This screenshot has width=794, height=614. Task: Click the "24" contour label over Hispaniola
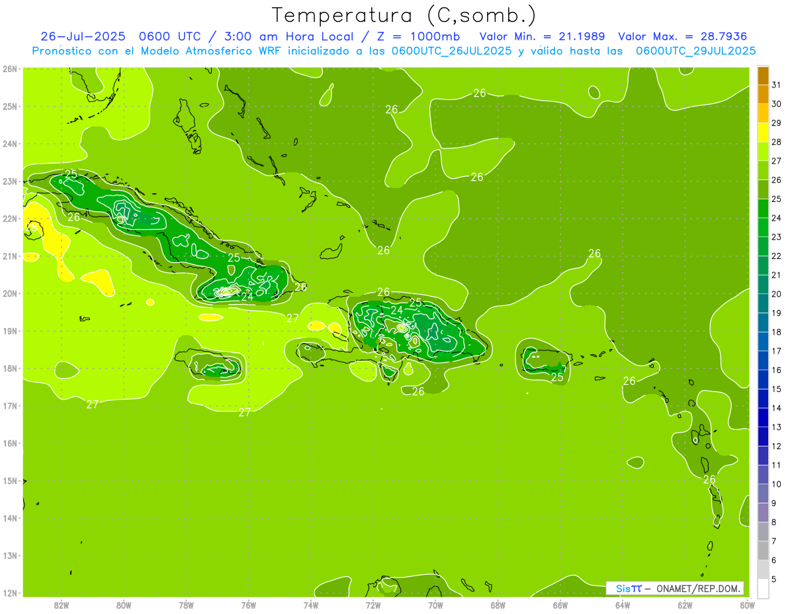pyautogui.click(x=396, y=310)
